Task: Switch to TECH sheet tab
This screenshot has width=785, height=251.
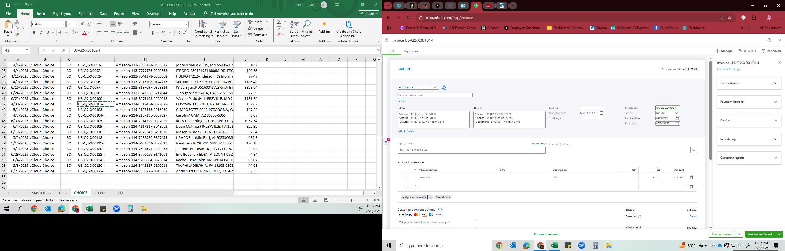Action: point(63,193)
